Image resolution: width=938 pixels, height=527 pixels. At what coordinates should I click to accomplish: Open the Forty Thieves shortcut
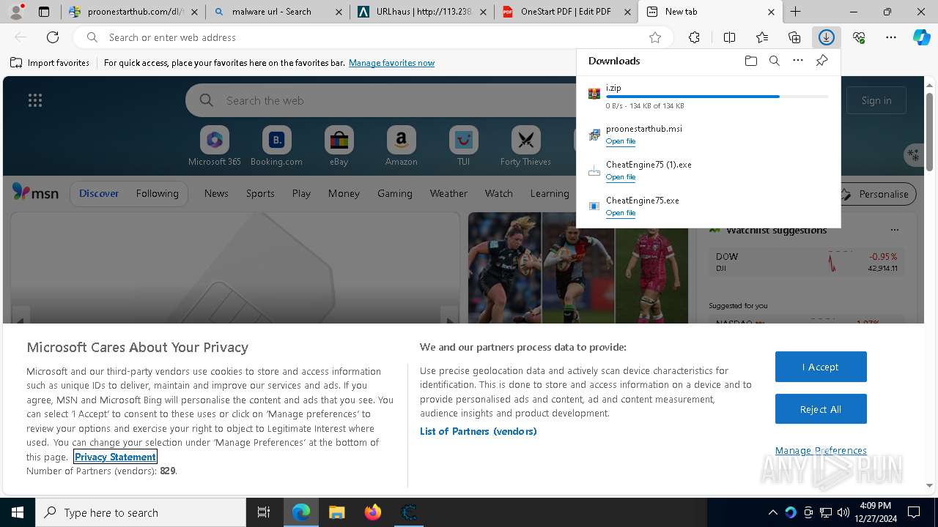tap(525, 146)
